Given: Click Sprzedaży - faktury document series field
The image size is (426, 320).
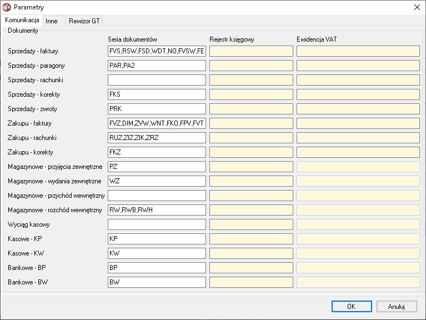Looking at the screenshot, I should coord(157,51).
